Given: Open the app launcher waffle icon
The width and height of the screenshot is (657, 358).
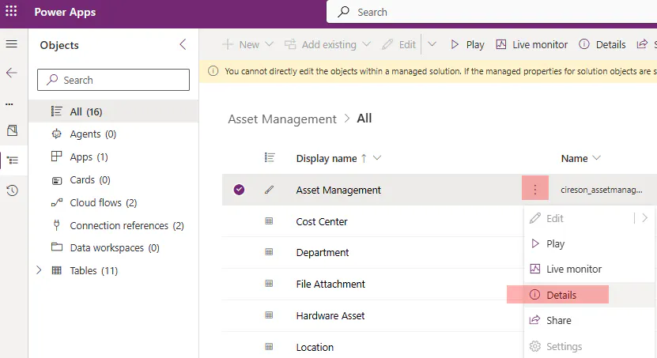Looking at the screenshot, I should point(11,12).
